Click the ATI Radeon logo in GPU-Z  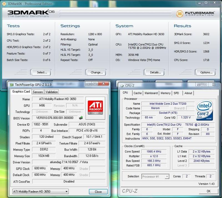coord(95,108)
